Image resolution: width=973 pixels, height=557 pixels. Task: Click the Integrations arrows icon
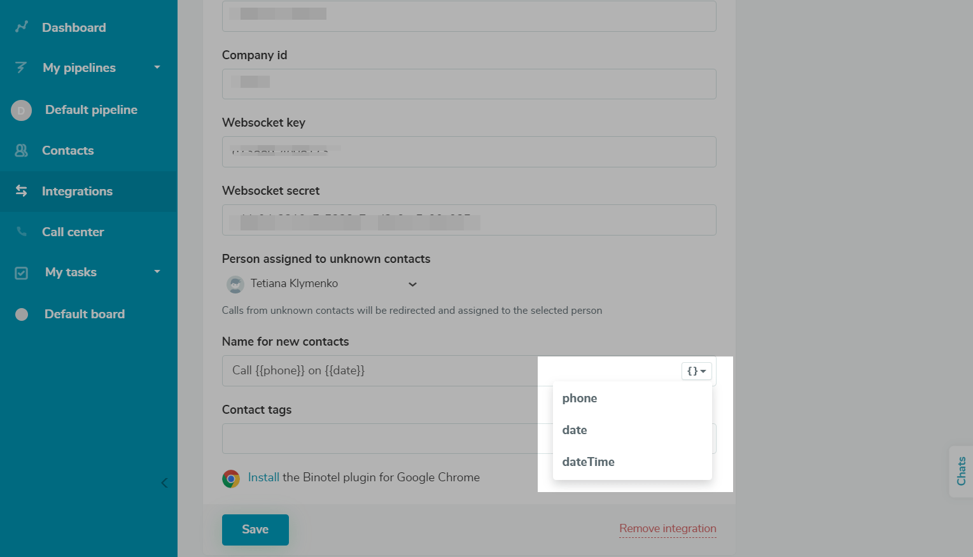click(21, 191)
